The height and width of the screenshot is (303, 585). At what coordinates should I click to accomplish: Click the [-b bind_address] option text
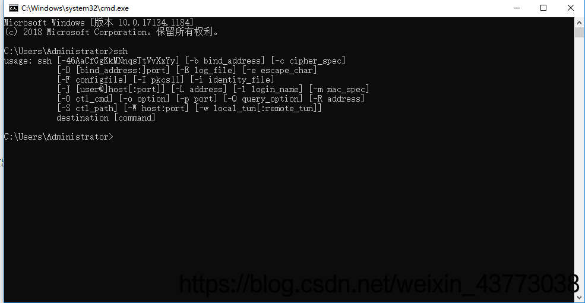(x=225, y=61)
